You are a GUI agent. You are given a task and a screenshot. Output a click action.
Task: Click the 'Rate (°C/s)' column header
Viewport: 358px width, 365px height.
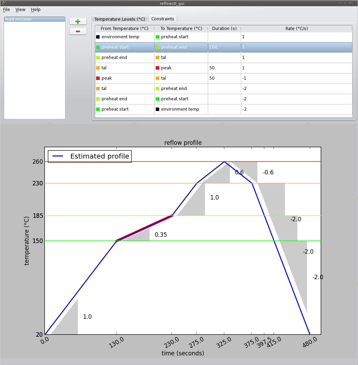point(296,29)
